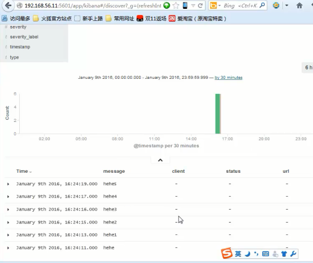Screen dimensions: 313x263
Task: Toggle the IME 英 language mode
Action: [238, 254]
